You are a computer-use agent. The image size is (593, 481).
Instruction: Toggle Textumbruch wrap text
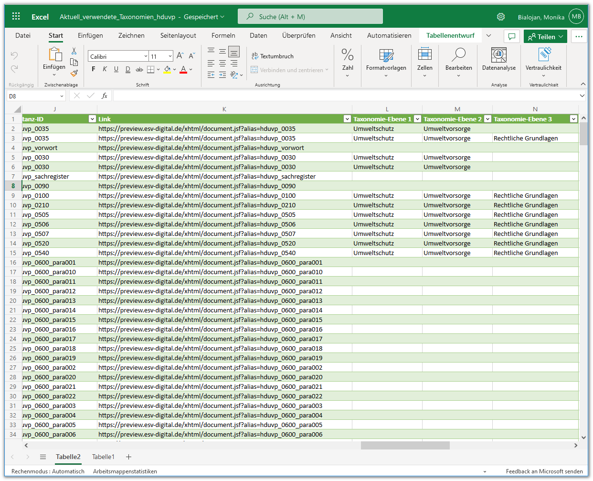click(x=273, y=56)
